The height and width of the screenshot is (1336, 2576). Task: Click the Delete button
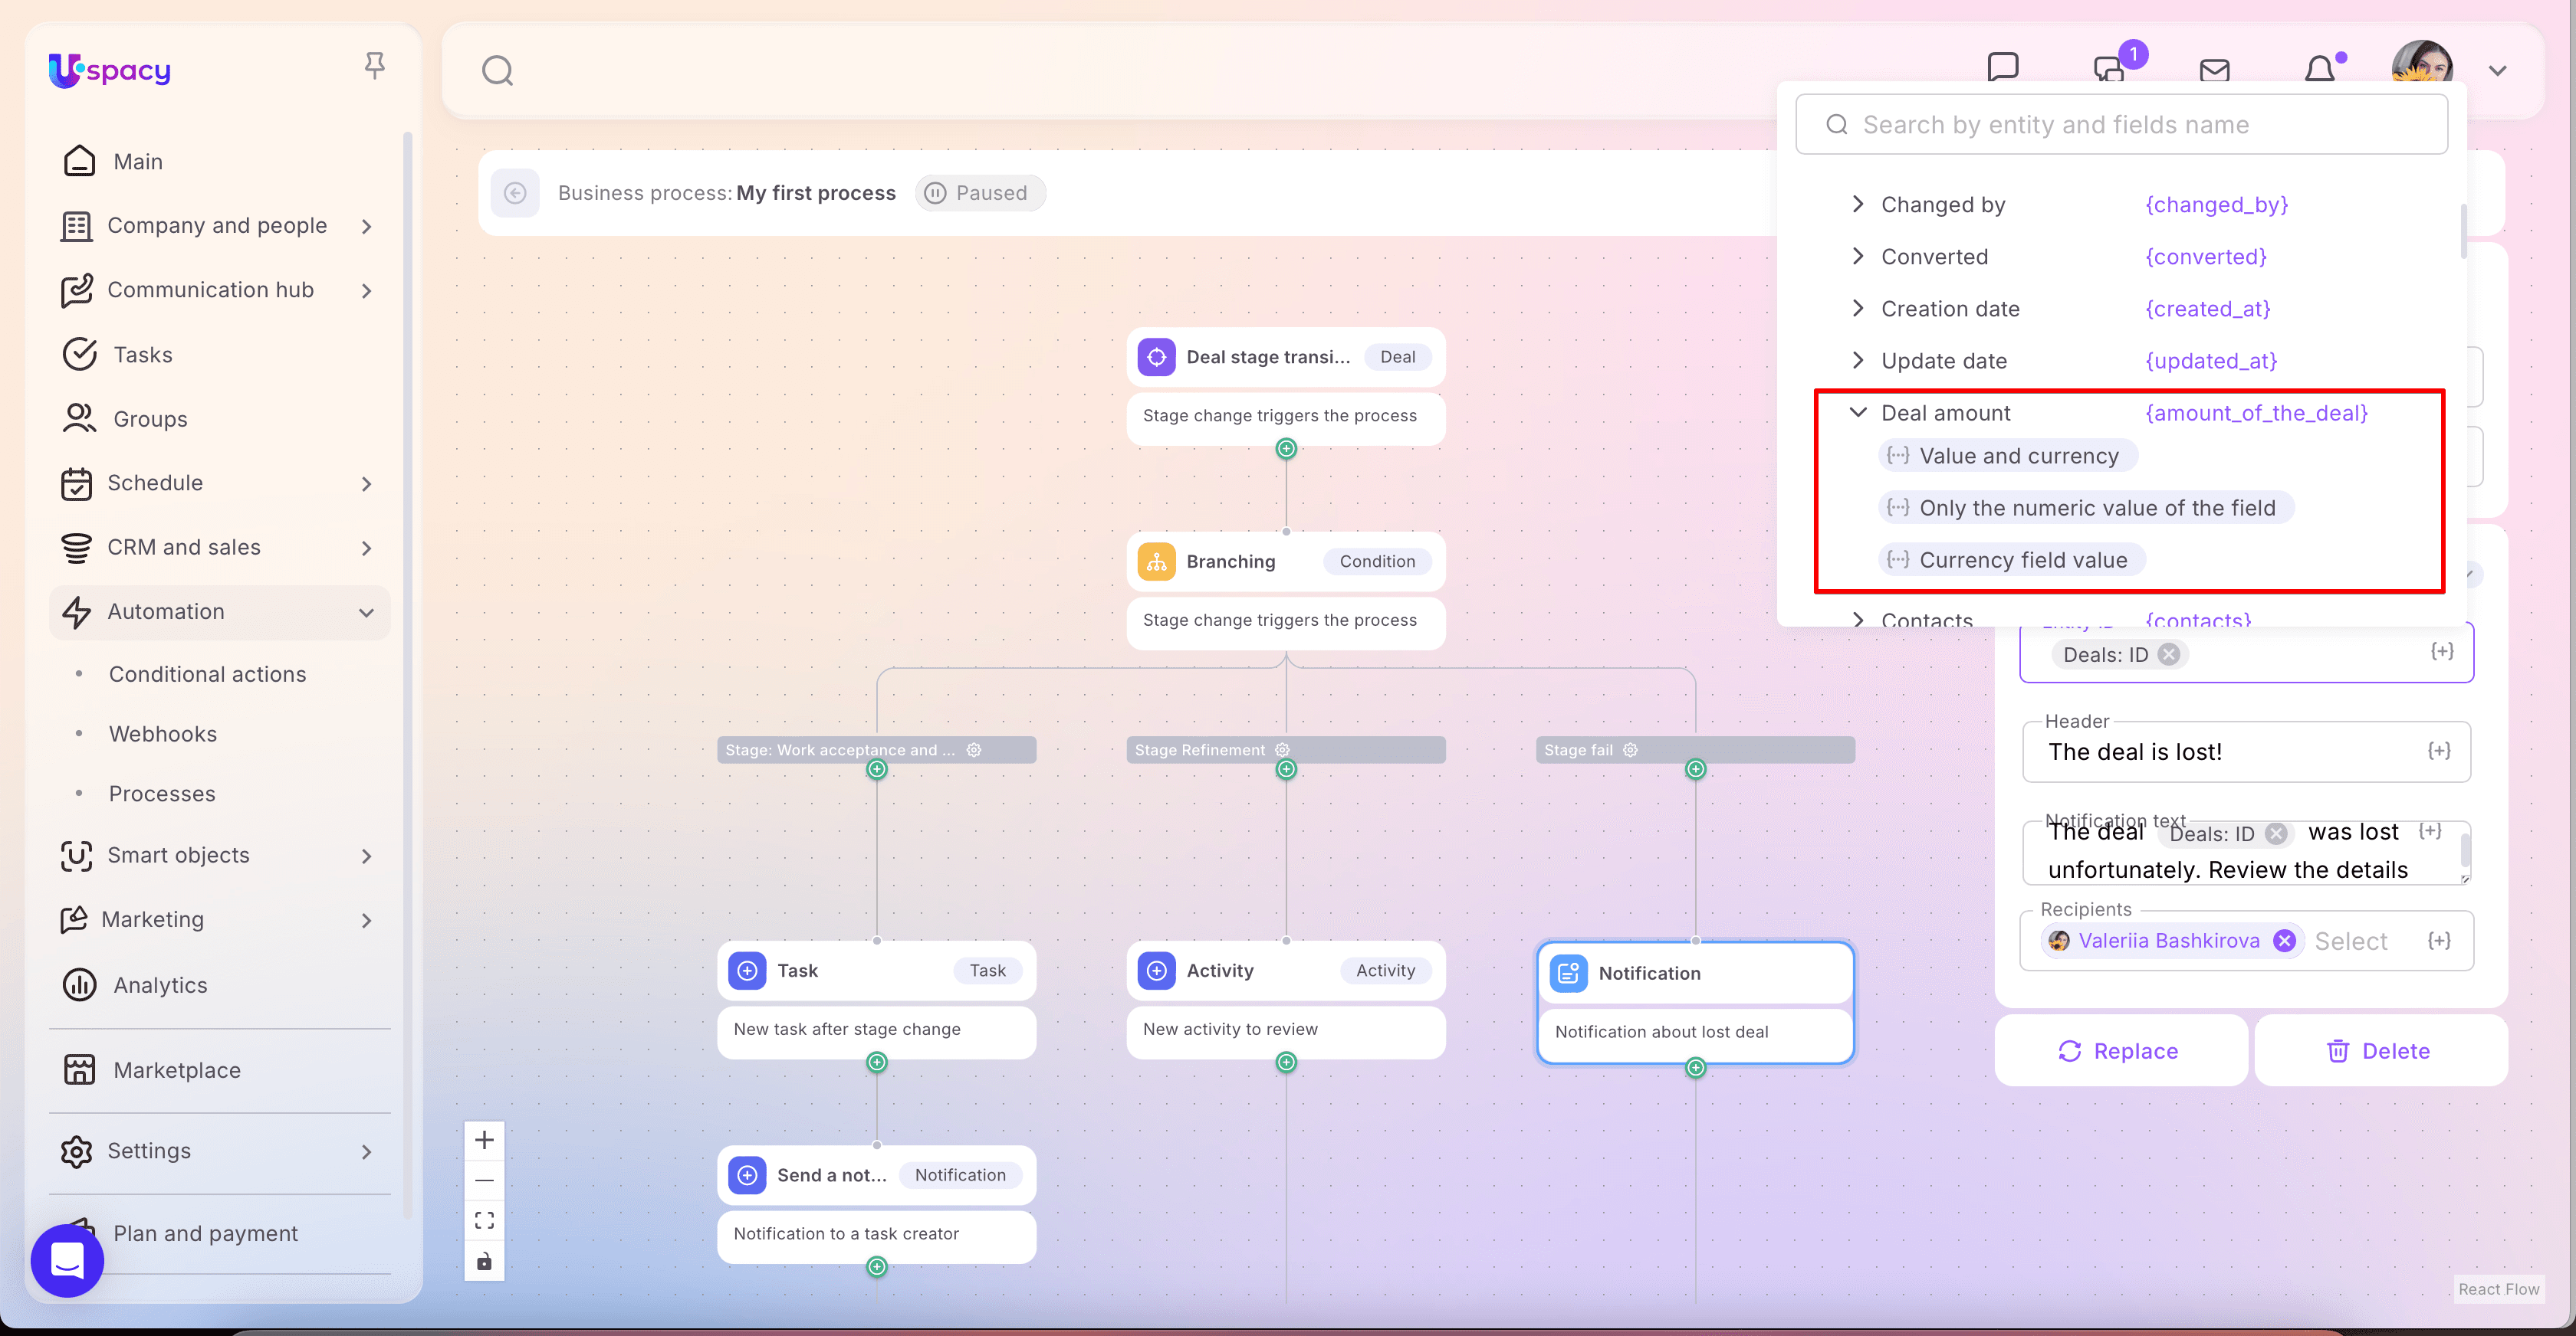pyautogui.click(x=2379, y=1050)
